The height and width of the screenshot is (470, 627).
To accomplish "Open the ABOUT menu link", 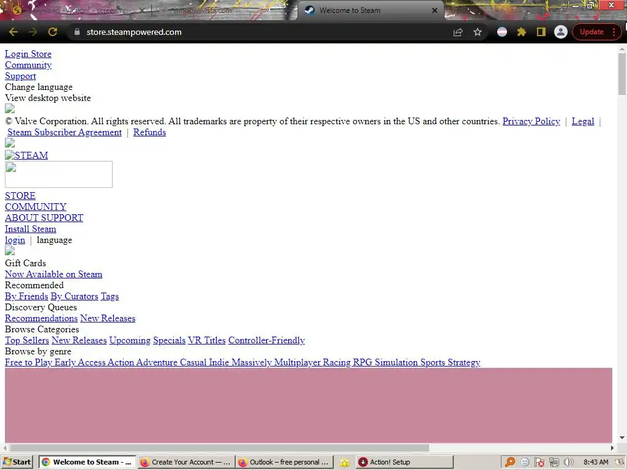I will click(21, 218).
